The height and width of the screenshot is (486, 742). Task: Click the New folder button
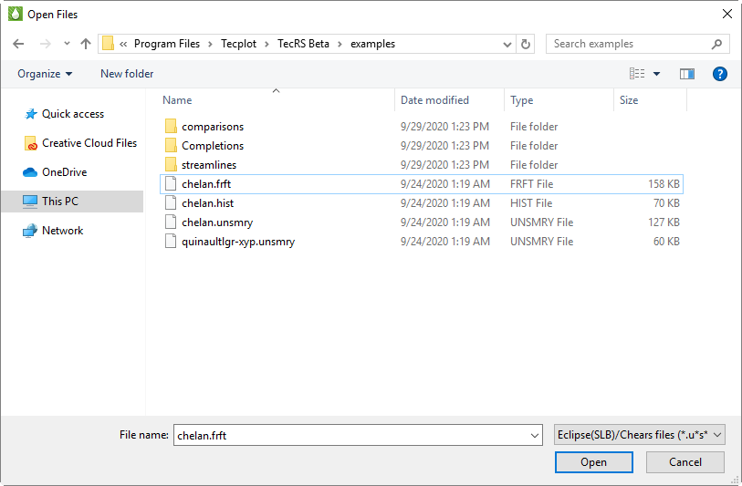pos(127,74)
